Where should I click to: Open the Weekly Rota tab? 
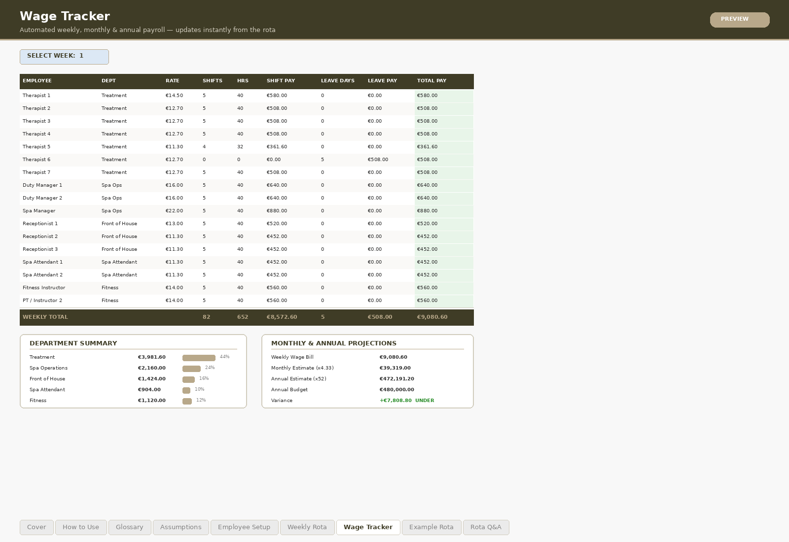tap(307, 527)
